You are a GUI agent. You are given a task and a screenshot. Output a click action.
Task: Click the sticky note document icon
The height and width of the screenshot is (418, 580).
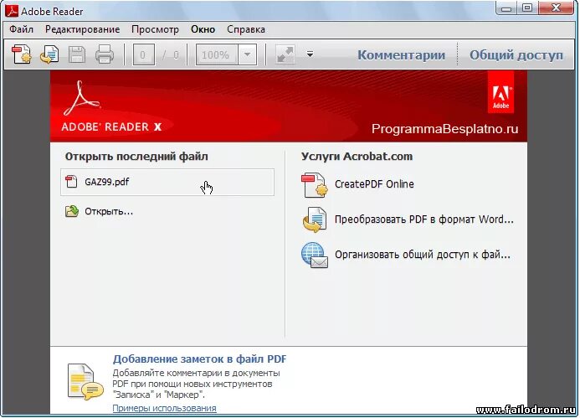click(85, 381)
